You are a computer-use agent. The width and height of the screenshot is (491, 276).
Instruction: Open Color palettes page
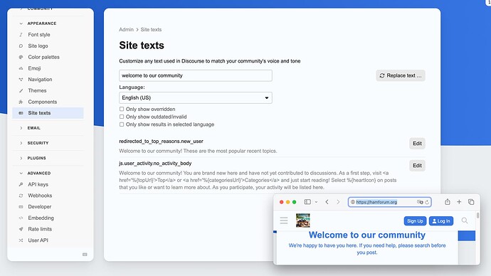pyautogui.click(x=43, y=57)
